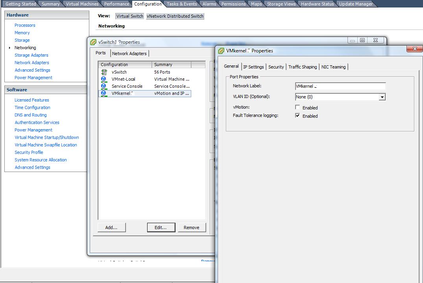Open the NIC Teaming tab
The height and width of the screenshot is (283, 423).
333,67
